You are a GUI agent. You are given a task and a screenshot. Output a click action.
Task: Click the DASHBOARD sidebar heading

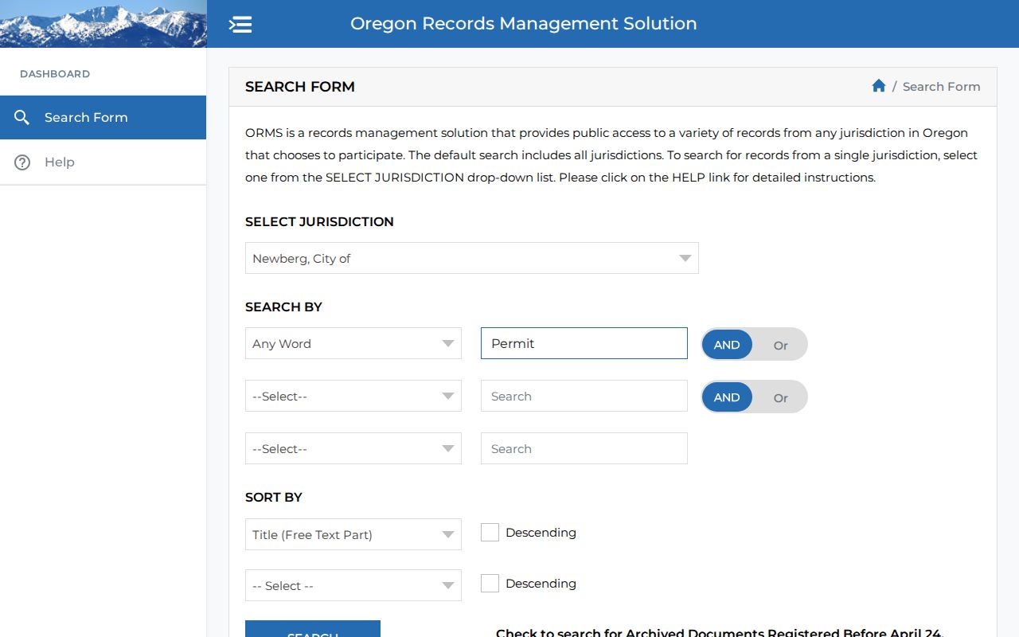coord(55,74)
